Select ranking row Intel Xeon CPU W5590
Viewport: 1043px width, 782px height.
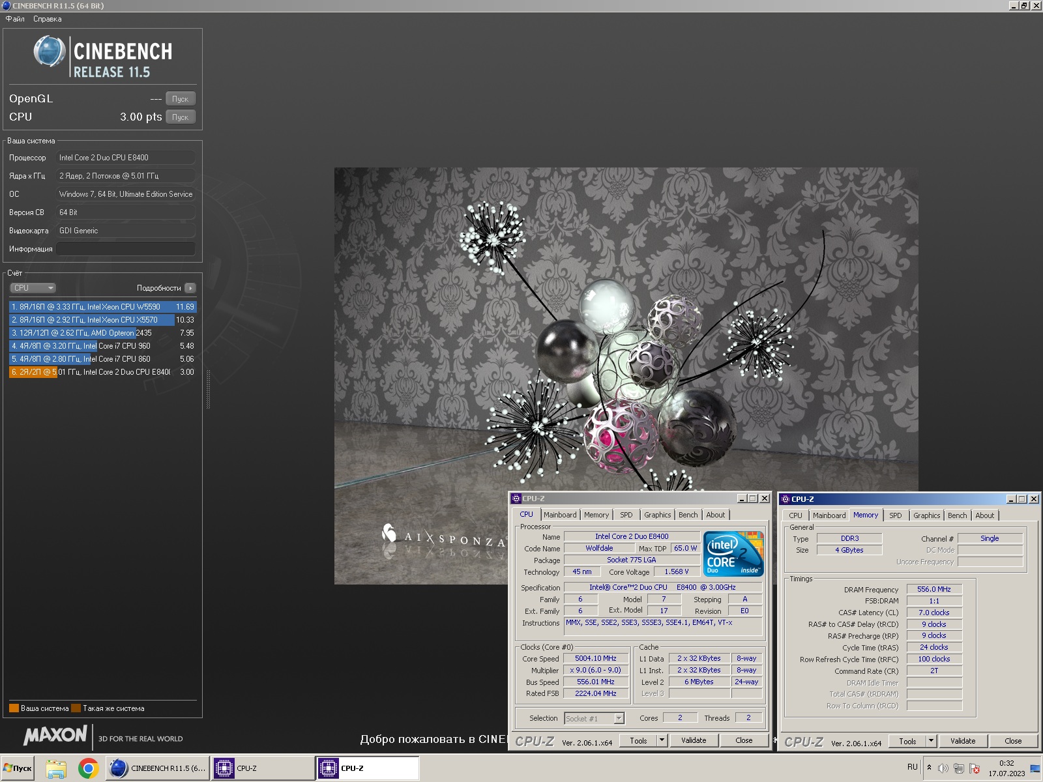(x=102, y=307)
